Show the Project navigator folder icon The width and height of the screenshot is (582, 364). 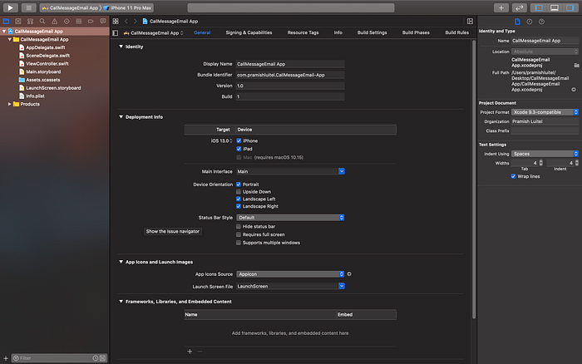(x=6, y=21)
